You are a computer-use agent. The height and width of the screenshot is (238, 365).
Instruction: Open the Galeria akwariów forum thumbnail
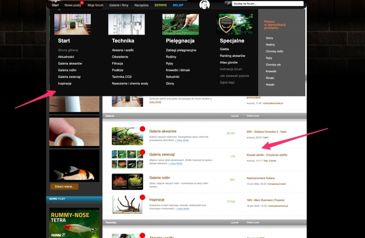tap(127, 136)
